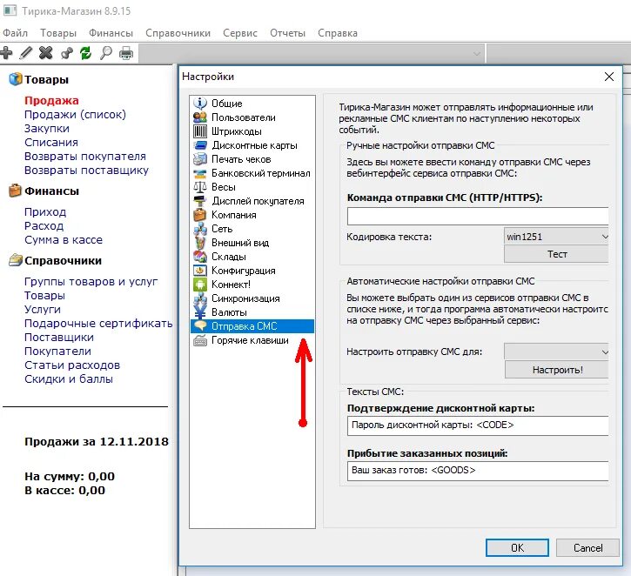The height and width of the screenshot is (576, 631).
Task: Open Горячие клавиши settings section
Action: pyautogui.click(x=252, y=340)
